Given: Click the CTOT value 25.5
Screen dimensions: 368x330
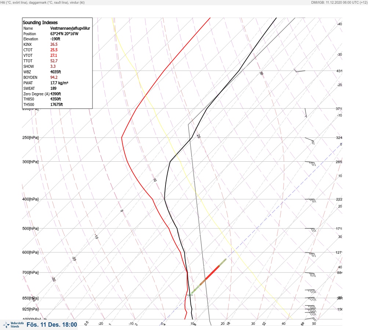Looking at the screenshot, I should click(x=54, y=50).
